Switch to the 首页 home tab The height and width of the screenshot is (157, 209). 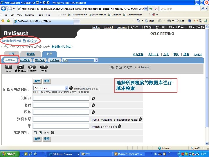coord(12,54)
